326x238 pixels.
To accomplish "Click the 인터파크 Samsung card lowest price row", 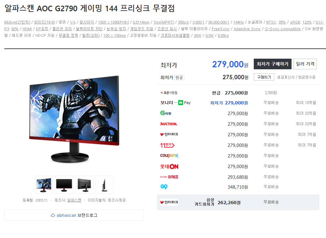I will click(x=238, y=202).
